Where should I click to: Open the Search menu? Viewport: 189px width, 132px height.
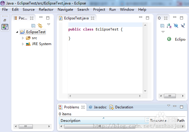(83, 9)
